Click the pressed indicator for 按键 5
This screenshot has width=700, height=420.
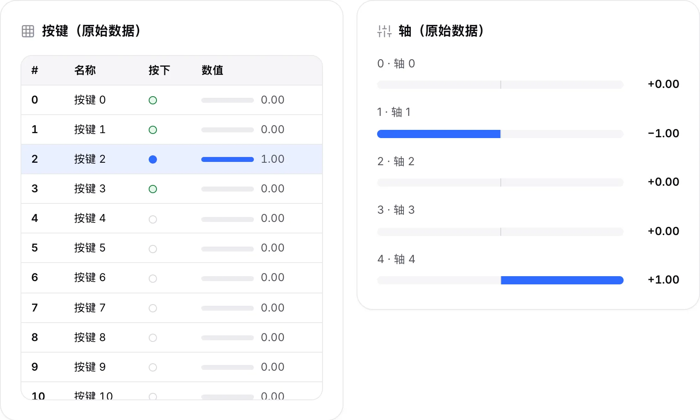[x=153, y=249]
